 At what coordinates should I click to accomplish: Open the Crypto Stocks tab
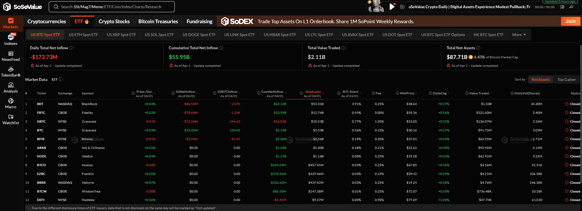coord(114,21)
